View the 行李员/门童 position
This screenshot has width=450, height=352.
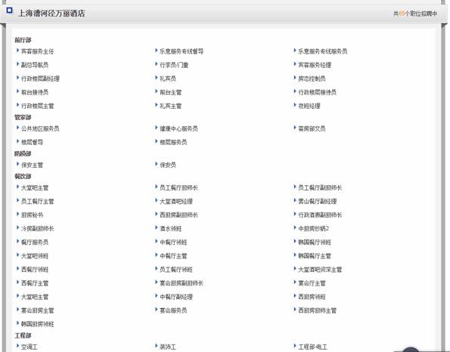pos(174,65)
